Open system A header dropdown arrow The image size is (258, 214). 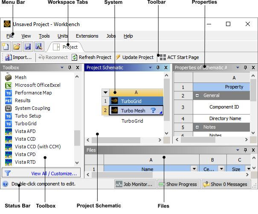click(x=105, y=92)
